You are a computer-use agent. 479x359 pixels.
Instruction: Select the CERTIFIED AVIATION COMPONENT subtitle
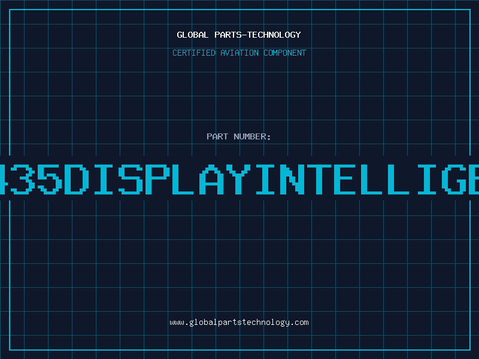(x=239, y=53)
